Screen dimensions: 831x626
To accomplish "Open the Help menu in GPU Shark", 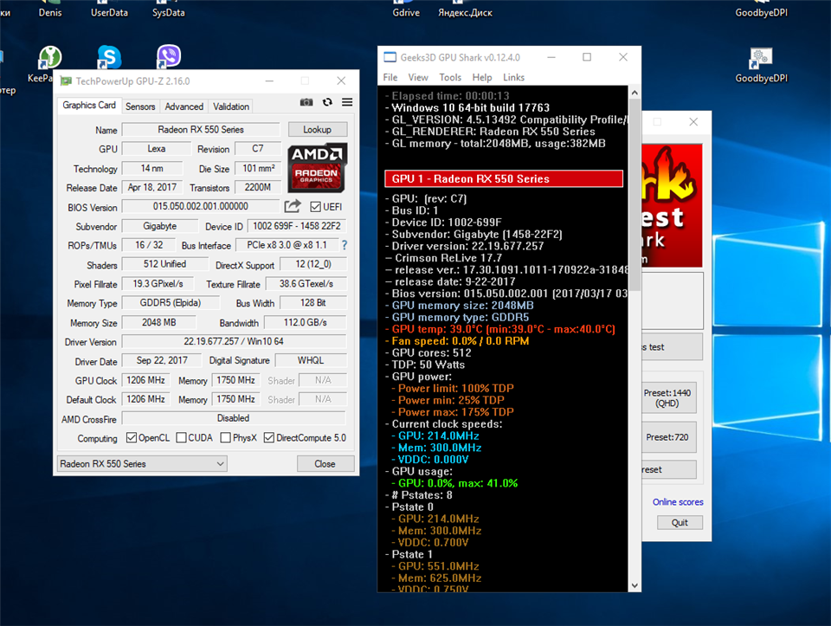I will (482, 77).
